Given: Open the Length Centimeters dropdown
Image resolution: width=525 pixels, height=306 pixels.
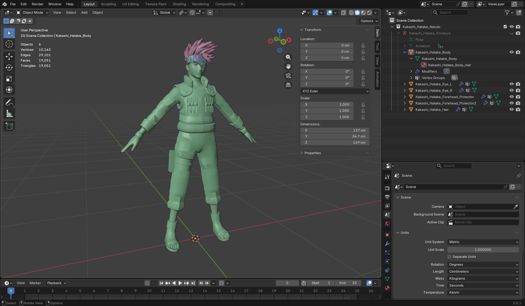Looking at the screenshot, I should (483, 271).
